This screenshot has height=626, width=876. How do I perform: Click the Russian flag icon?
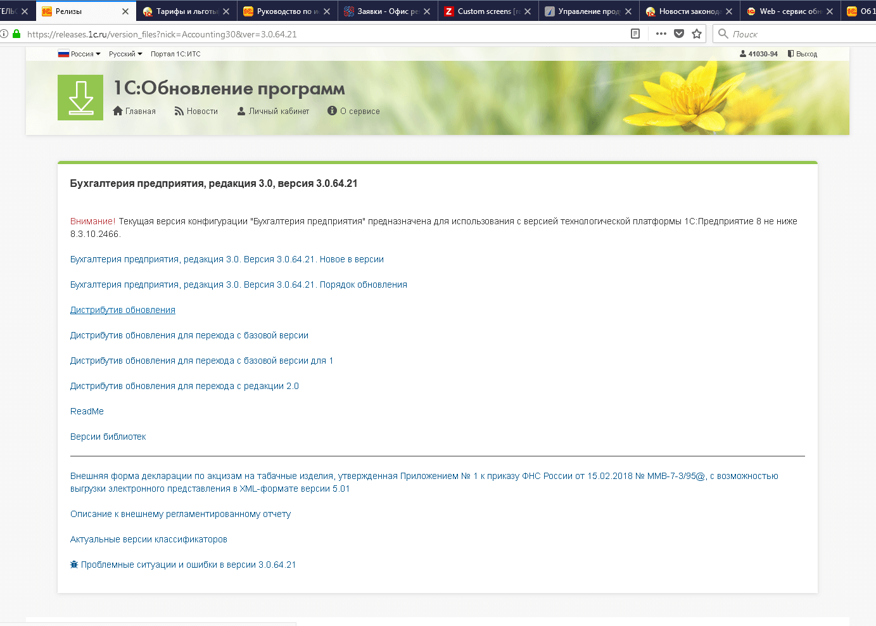coord(63,54)
